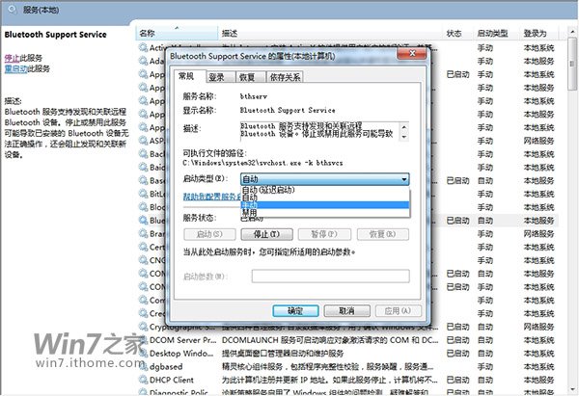Click the services list vertical scrollbar thumb
Screen dimensions: 579x396
coord(572,65)
